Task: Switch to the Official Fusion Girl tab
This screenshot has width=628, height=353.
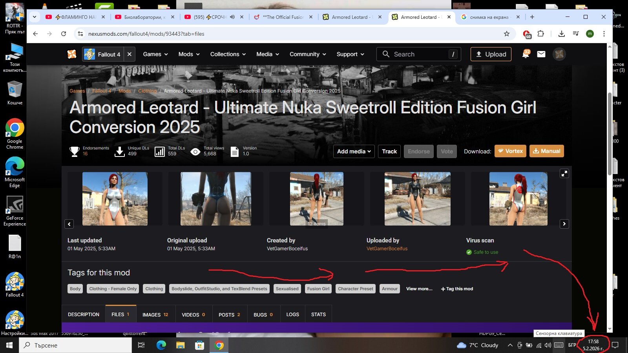Action: tap(283, 17)
